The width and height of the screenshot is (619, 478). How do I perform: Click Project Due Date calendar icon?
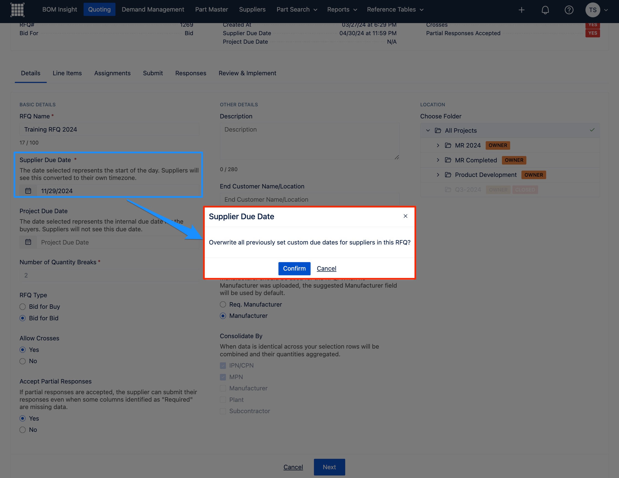point(28,242)
